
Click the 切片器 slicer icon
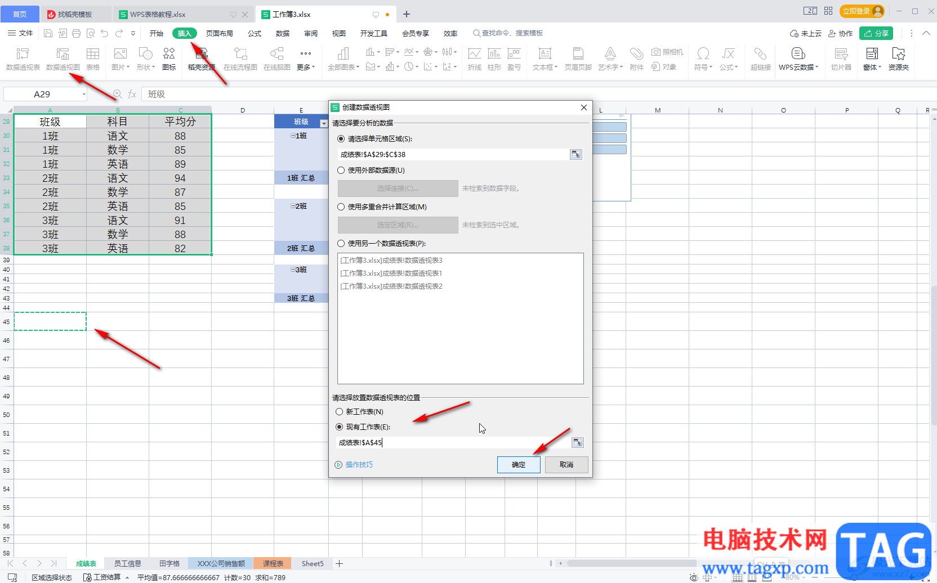(841, 59)
